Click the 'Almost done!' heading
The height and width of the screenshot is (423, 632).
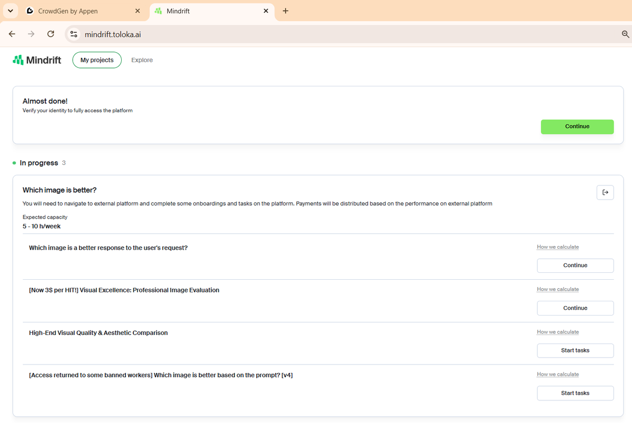click(x=45, y=101)
